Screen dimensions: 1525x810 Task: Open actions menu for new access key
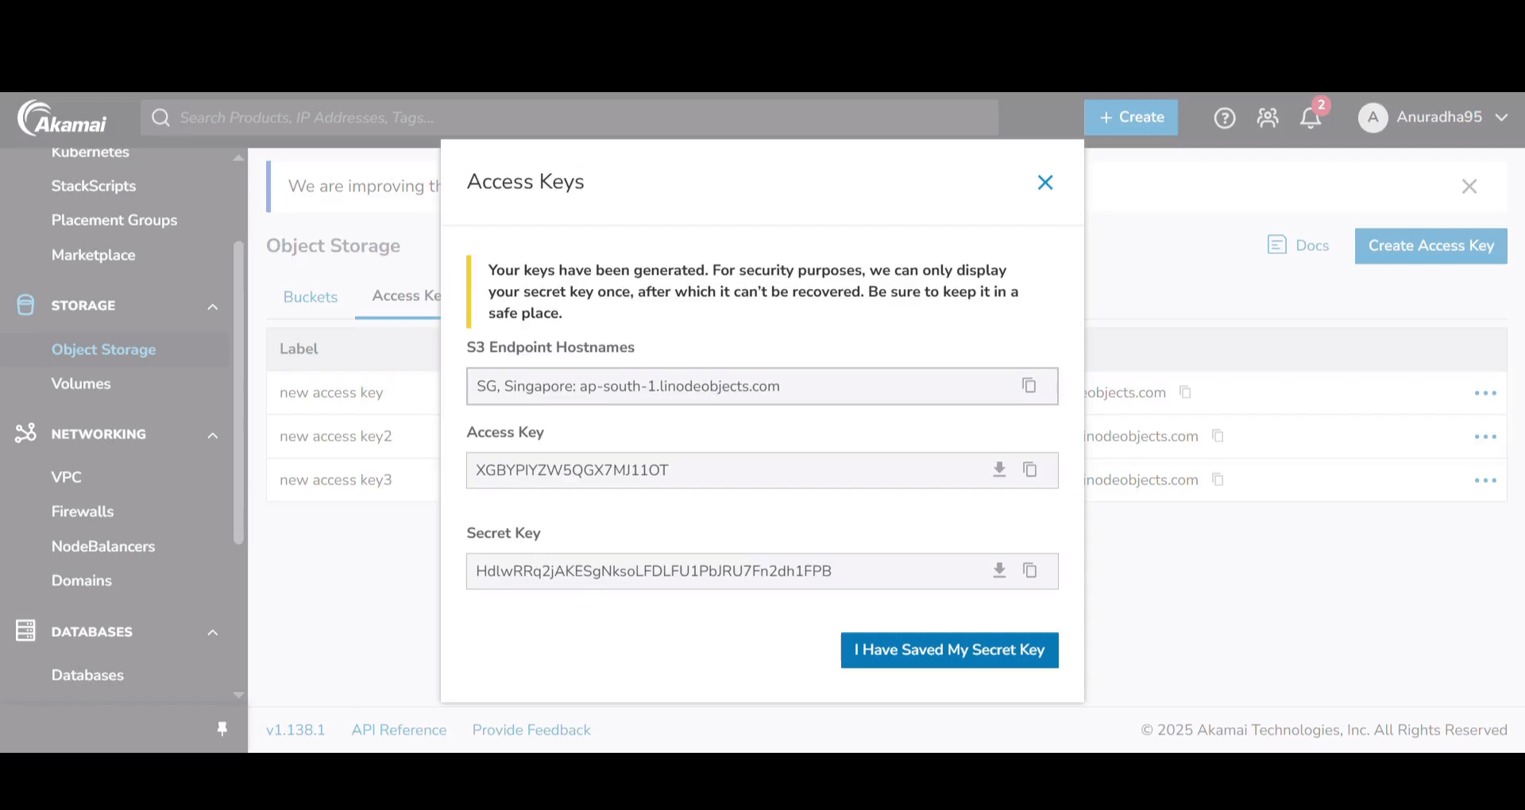click(x=1485, y=393)
